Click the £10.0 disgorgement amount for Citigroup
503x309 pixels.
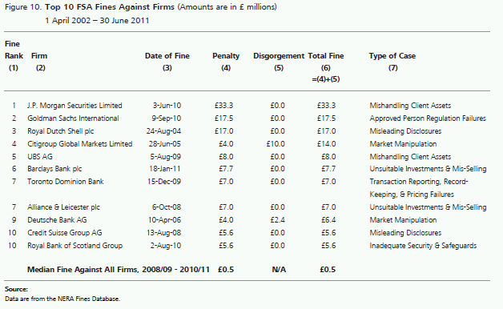click(276, 144)
